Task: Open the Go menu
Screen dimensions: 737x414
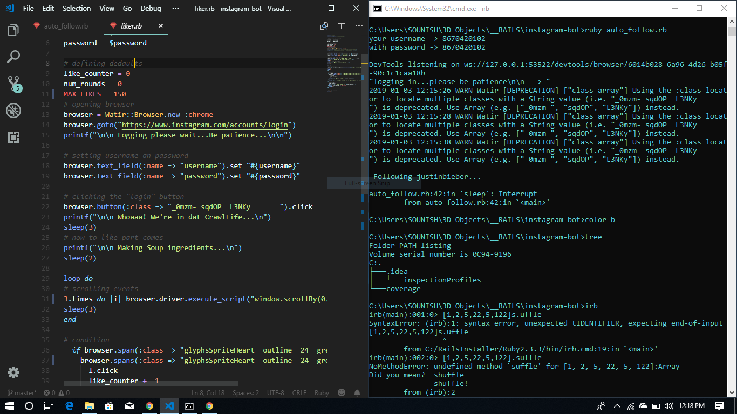Action: (x=127, y=8)
